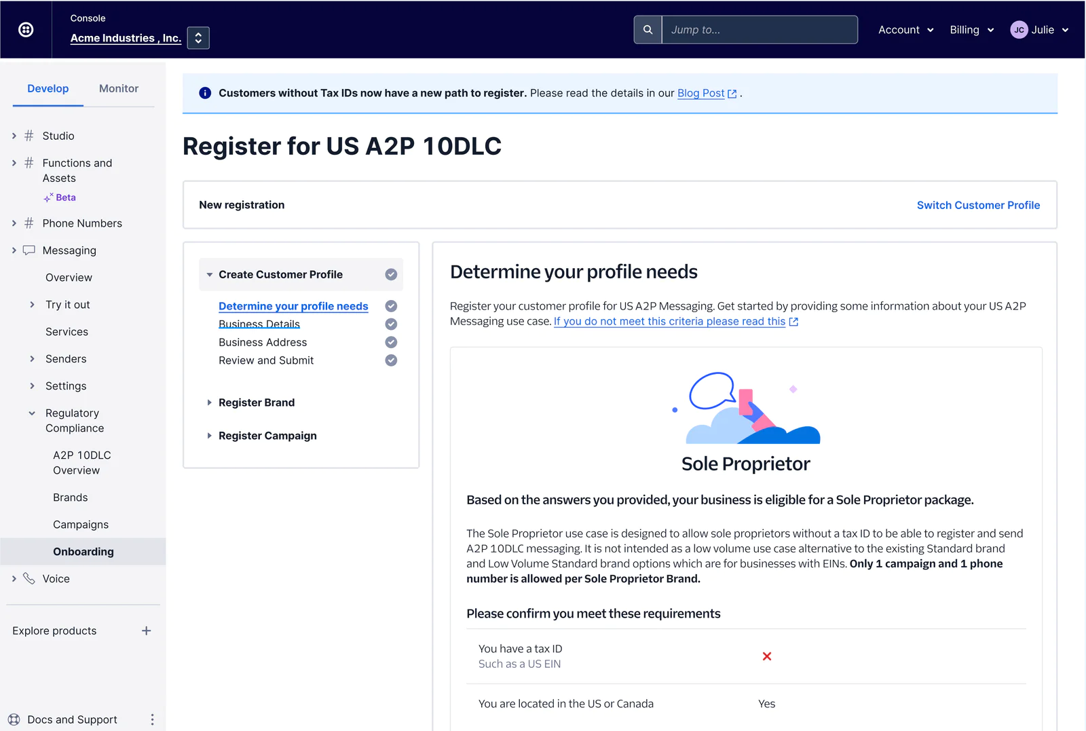Click inside the Jump to search field
Image resolution: width=1086 pixels, height=731 pixels.
759,29
